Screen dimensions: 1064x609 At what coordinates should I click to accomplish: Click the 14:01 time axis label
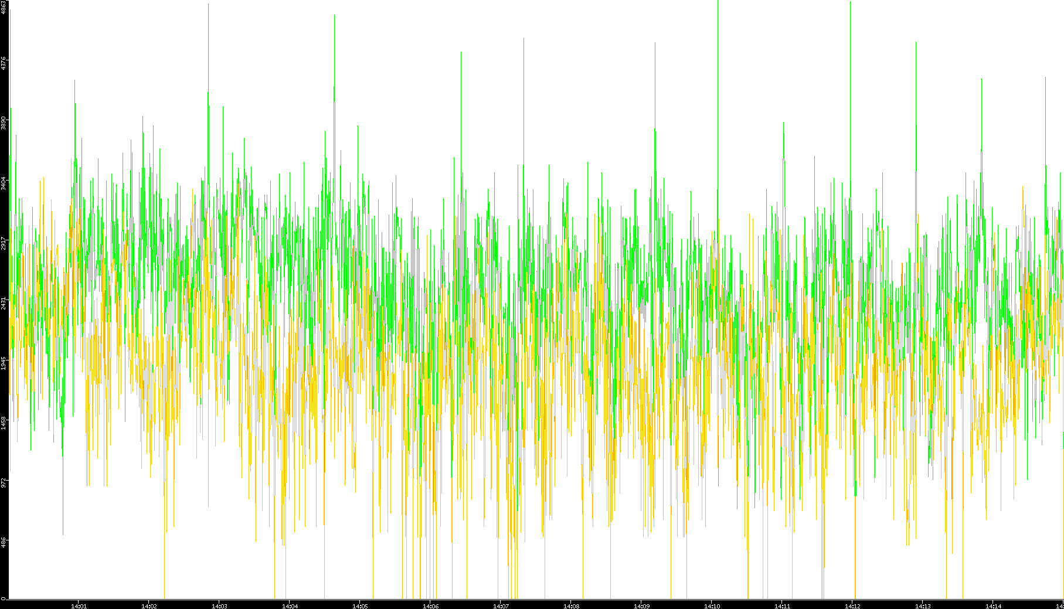[79, 606]
